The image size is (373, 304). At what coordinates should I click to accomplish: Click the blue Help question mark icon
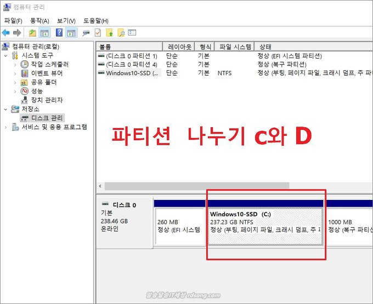[59, 32]
